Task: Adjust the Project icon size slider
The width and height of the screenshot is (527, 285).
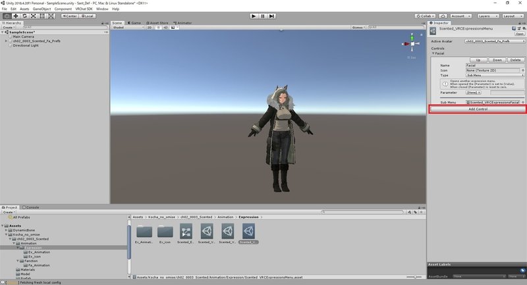Action: pyautogui.click(x=415, y=277)
